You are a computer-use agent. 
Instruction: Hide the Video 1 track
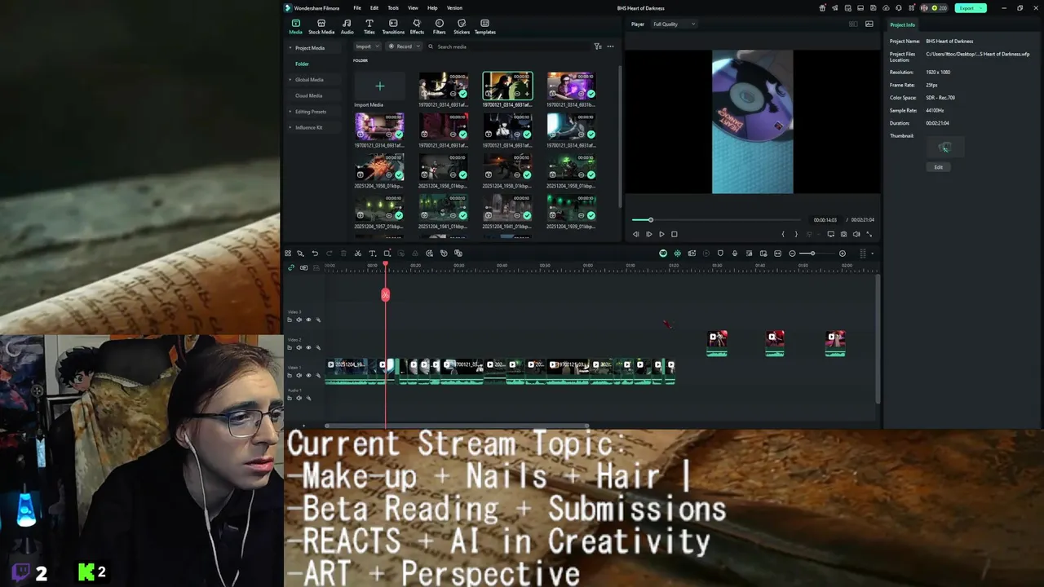tap(308, 375)
